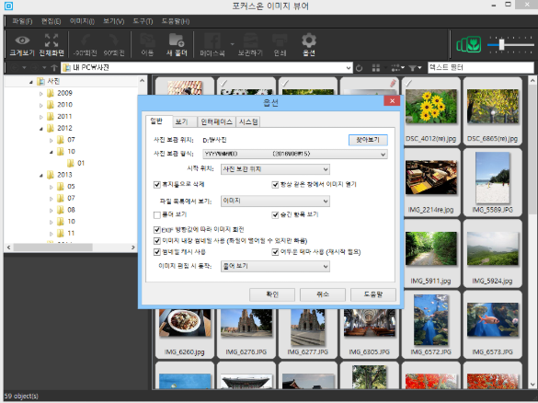Open the 도구(T) menu
The height and width of the screenshot is (403, 538).
click(x=143, y=21)
